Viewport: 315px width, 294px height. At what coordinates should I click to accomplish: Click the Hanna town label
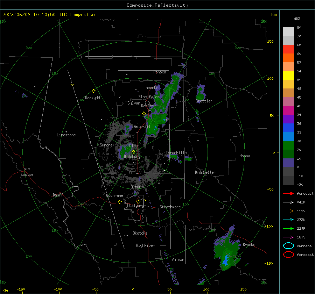245,156
